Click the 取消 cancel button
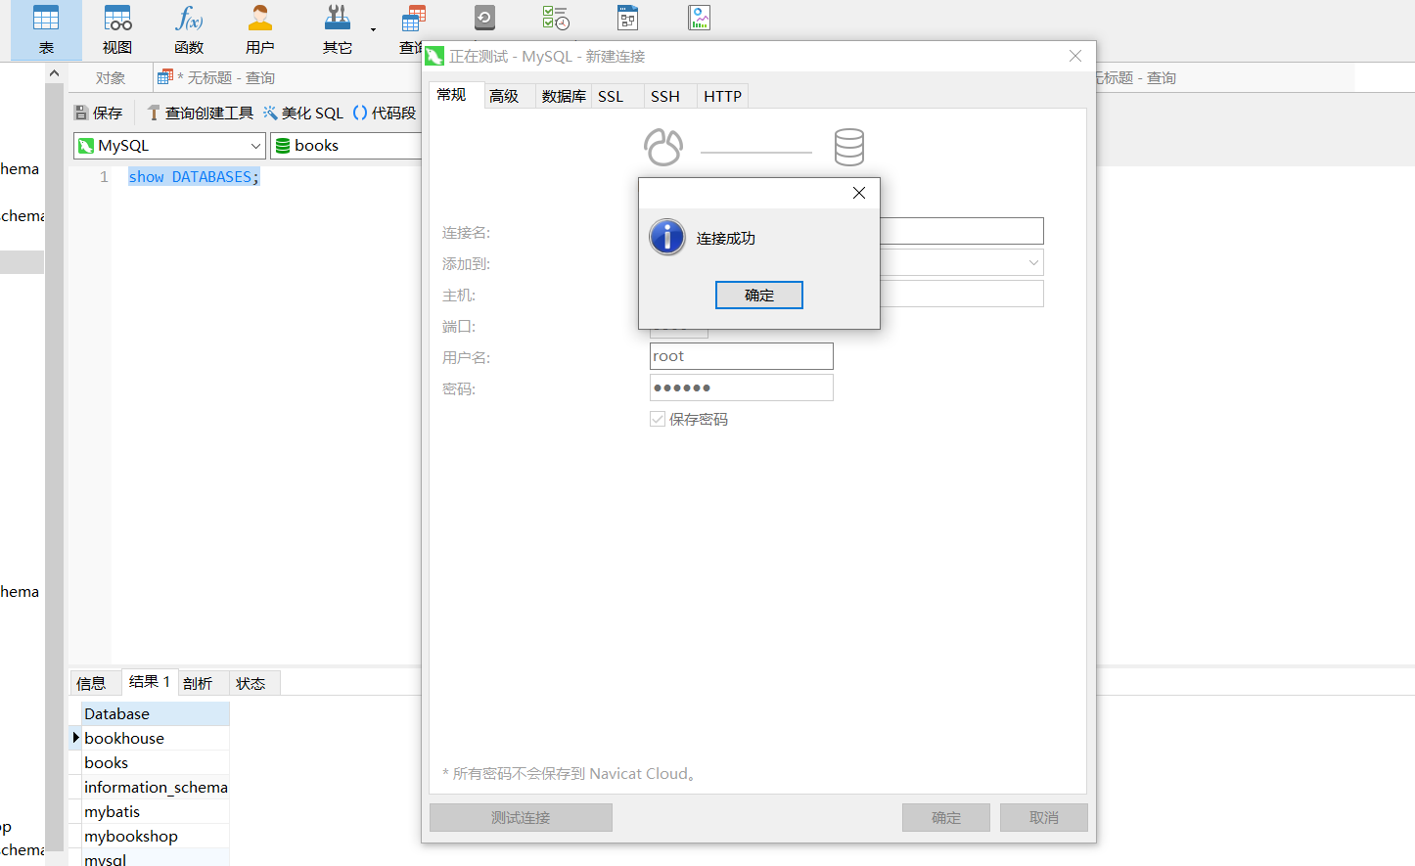The height and width of the screenshot is (866, 1415). [1044, 818]
